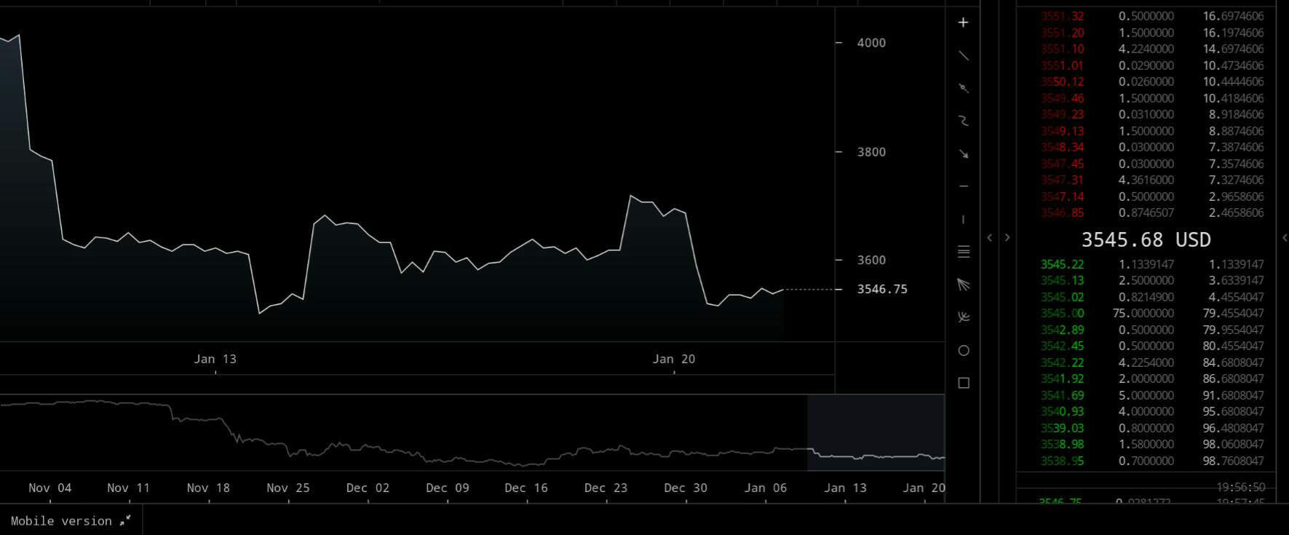Click the 3546.75 current price label
This screenshot has width=1289, height=535.
click(x=881, y=289)
